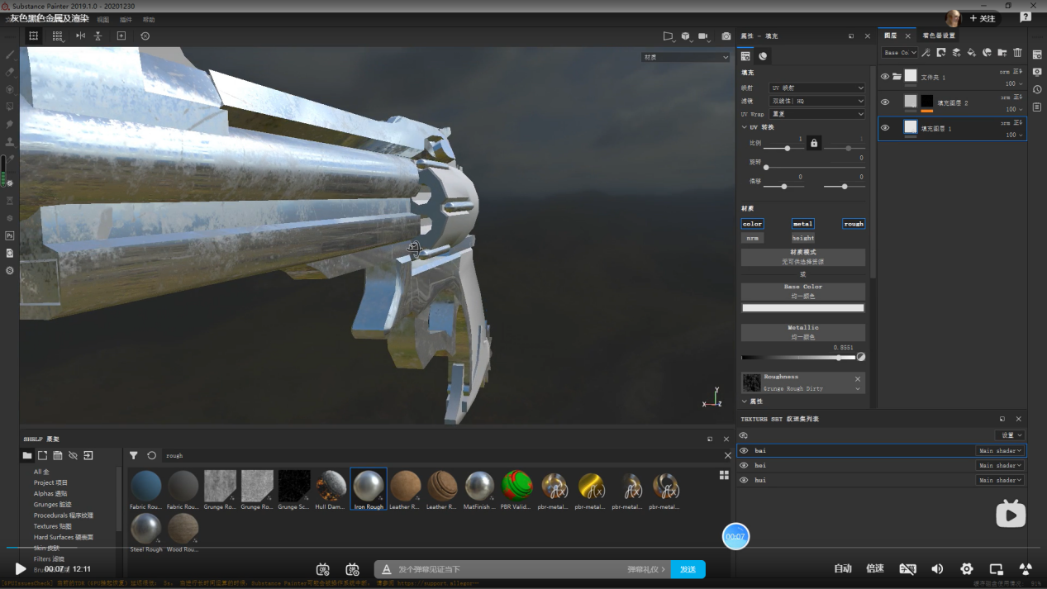This screenshot has width=1047, height=589.
Task: Open the 映射 UV projection dropdown
Action: click(817, 88)
